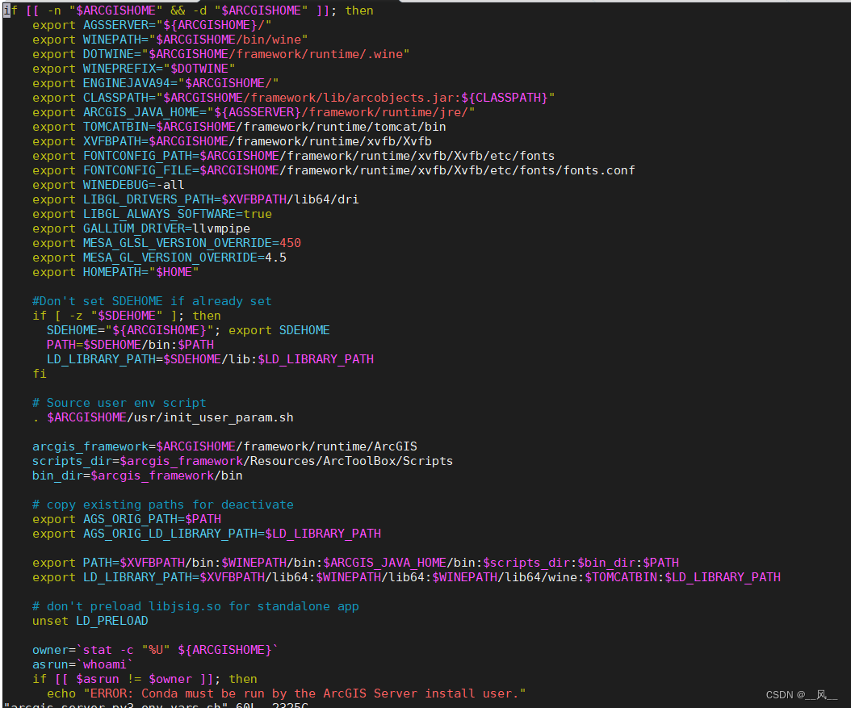Image resolution: width=851 pixels, height=708 pixels.
Task: Click the MESA_GL_VERSION_OVERRIDE=4.5 line
Action: tap(159, 258)
